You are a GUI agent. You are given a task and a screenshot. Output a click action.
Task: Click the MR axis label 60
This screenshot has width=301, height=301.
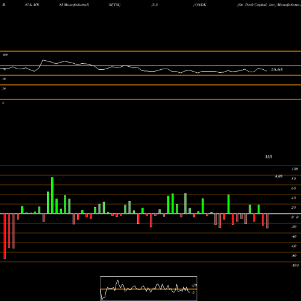tap(294, 188)
